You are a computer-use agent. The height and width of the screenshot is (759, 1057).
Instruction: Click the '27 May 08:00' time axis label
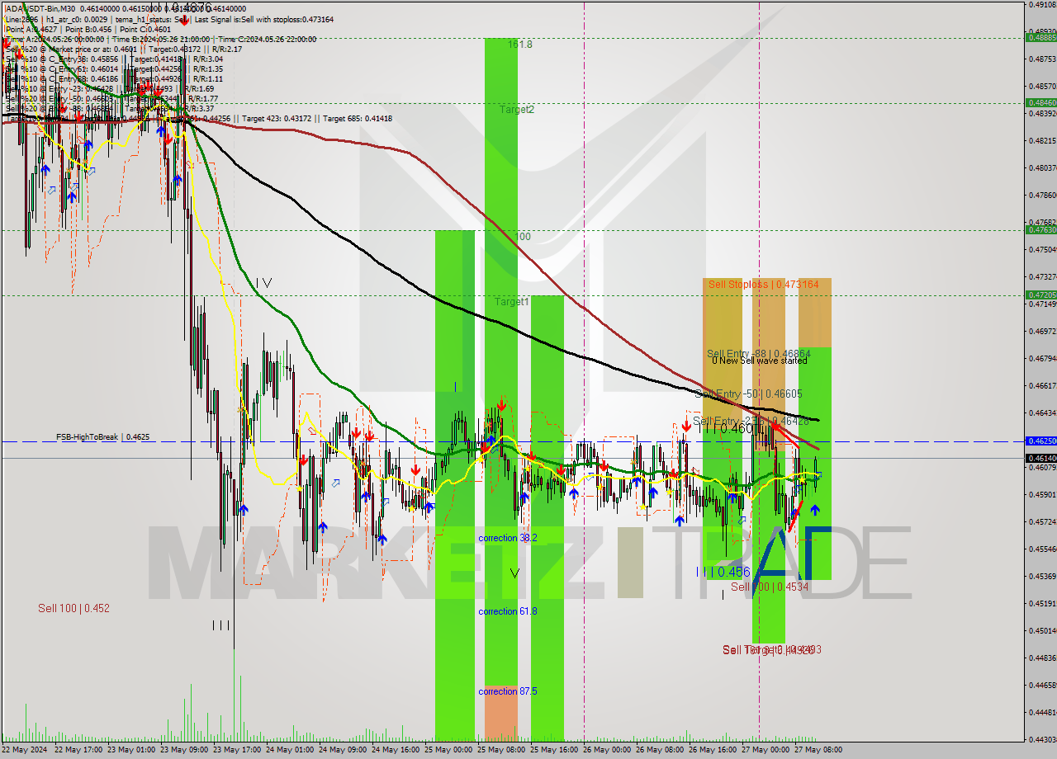pos(818,750)
